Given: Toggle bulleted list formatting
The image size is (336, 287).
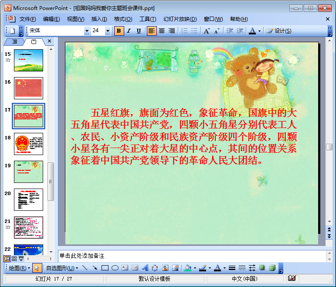Looking at the screenshot, I should point(194,31).
